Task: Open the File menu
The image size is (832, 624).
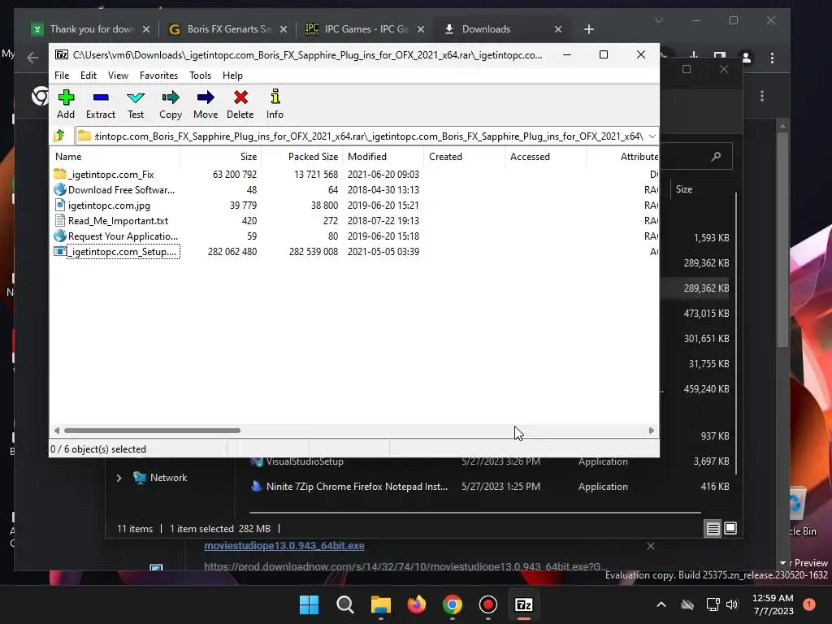Action: click(62, 76)
